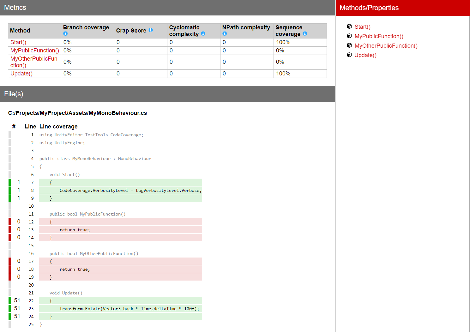
Task: Click the MyMonoBehaviour.cs file path
Action: pyautogui.click(x=77, y=113)
